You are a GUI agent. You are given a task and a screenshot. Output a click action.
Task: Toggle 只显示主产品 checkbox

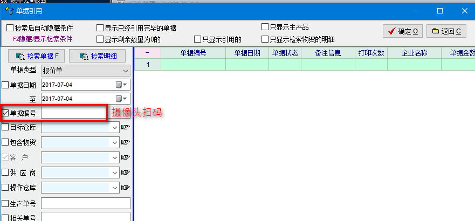pyautogui.click(x=265, y=27)
